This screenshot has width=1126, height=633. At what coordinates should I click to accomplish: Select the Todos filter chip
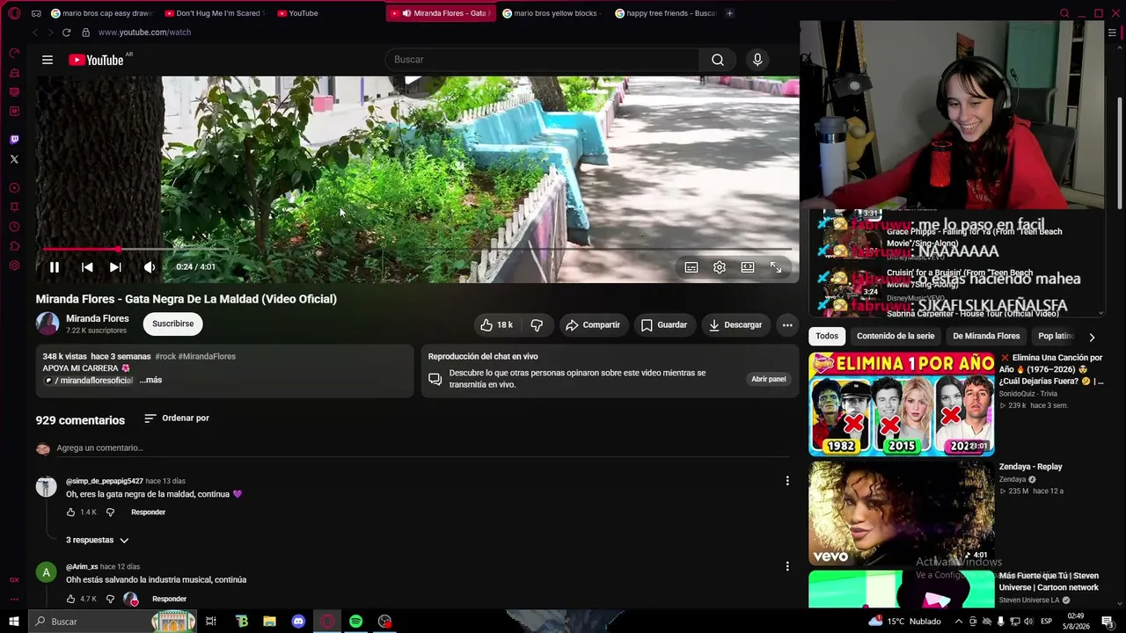827,336
